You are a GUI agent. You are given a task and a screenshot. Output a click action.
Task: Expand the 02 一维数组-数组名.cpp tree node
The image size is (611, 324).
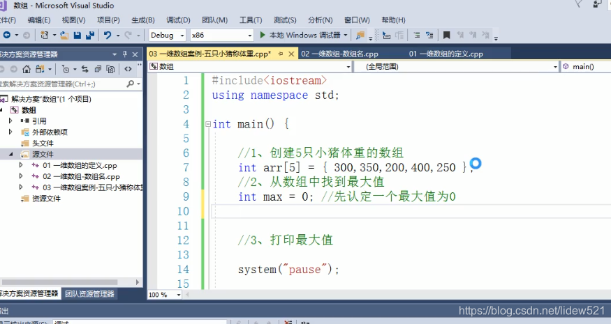pos(21,176)
